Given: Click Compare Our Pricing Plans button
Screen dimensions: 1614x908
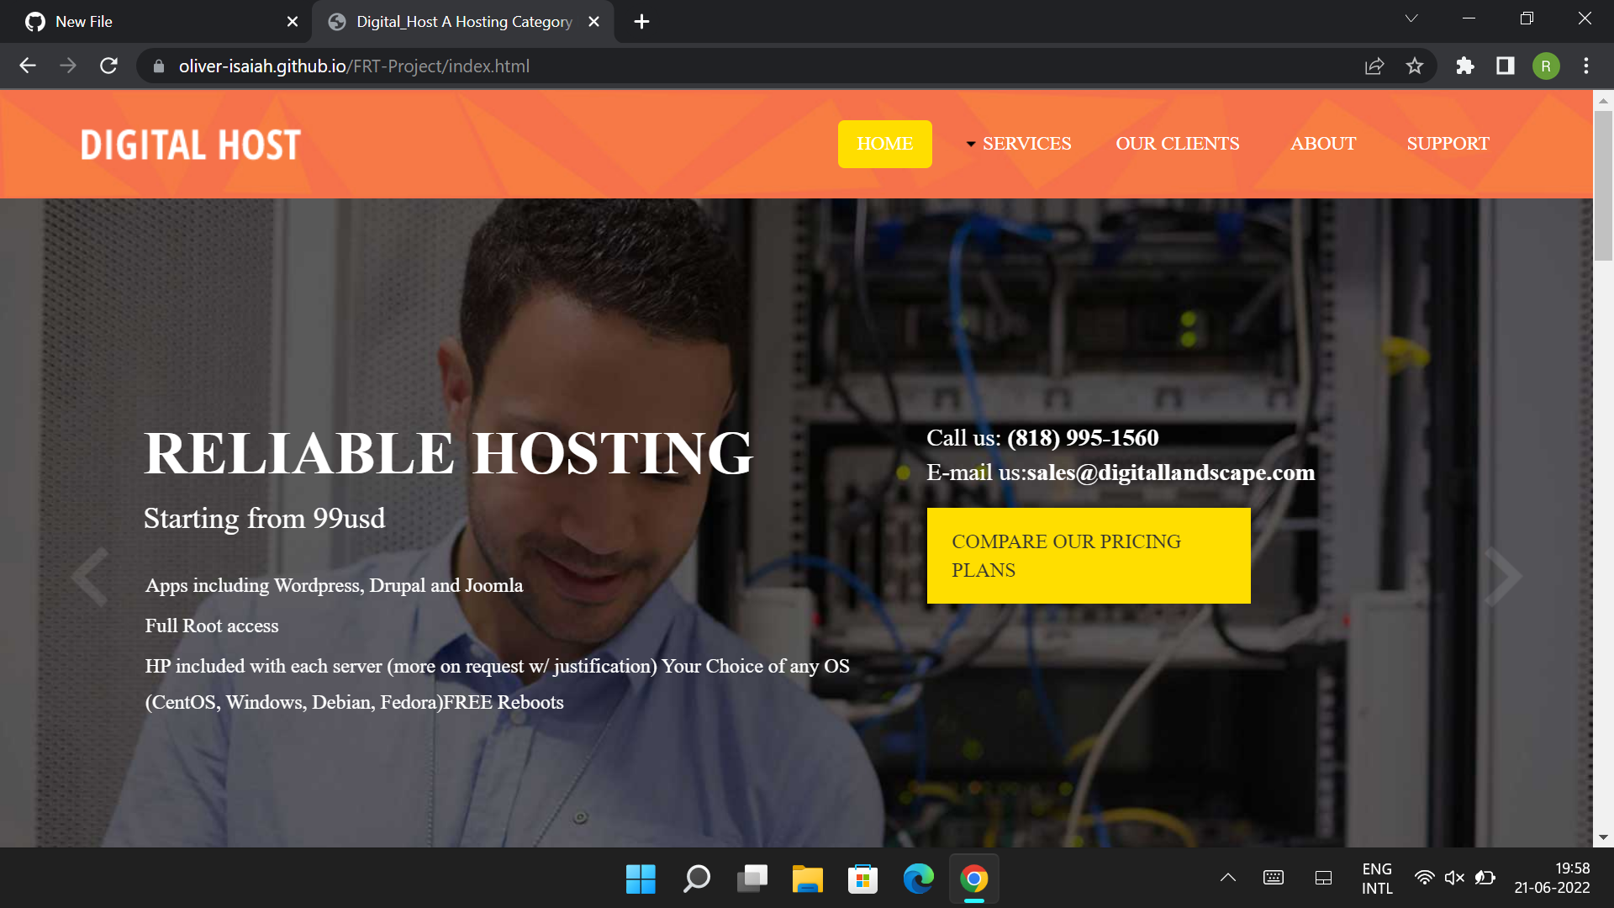Looking at the screenshot, I should (x=1088, y=556).
